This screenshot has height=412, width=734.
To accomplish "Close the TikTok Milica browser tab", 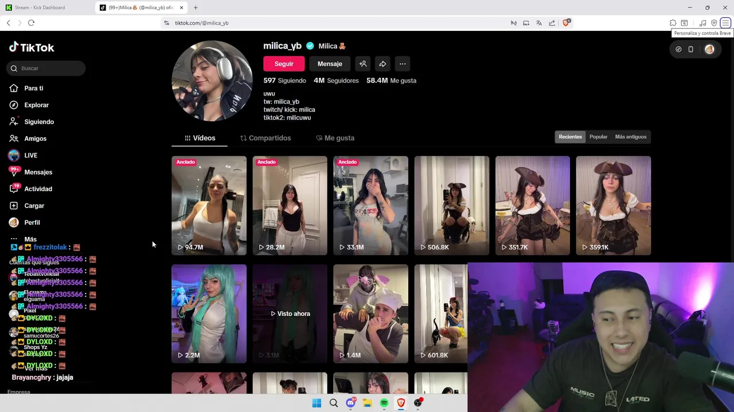I will tap(182, 7).
